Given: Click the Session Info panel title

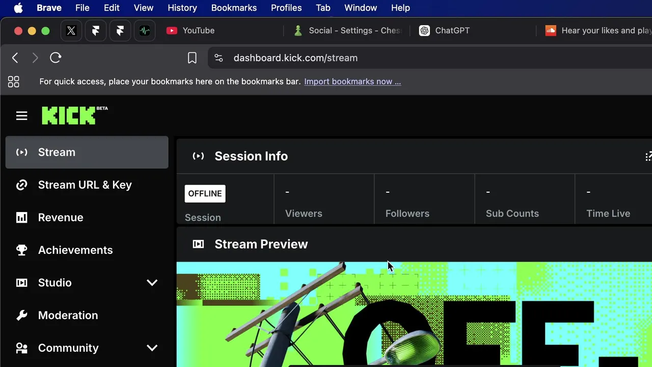Looking at the screenshot, I should (251, 156).
